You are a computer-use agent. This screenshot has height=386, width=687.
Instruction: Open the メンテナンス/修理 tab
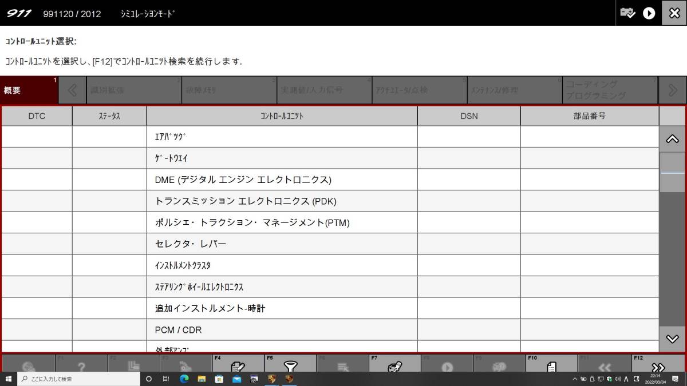[x=515, y=90]
